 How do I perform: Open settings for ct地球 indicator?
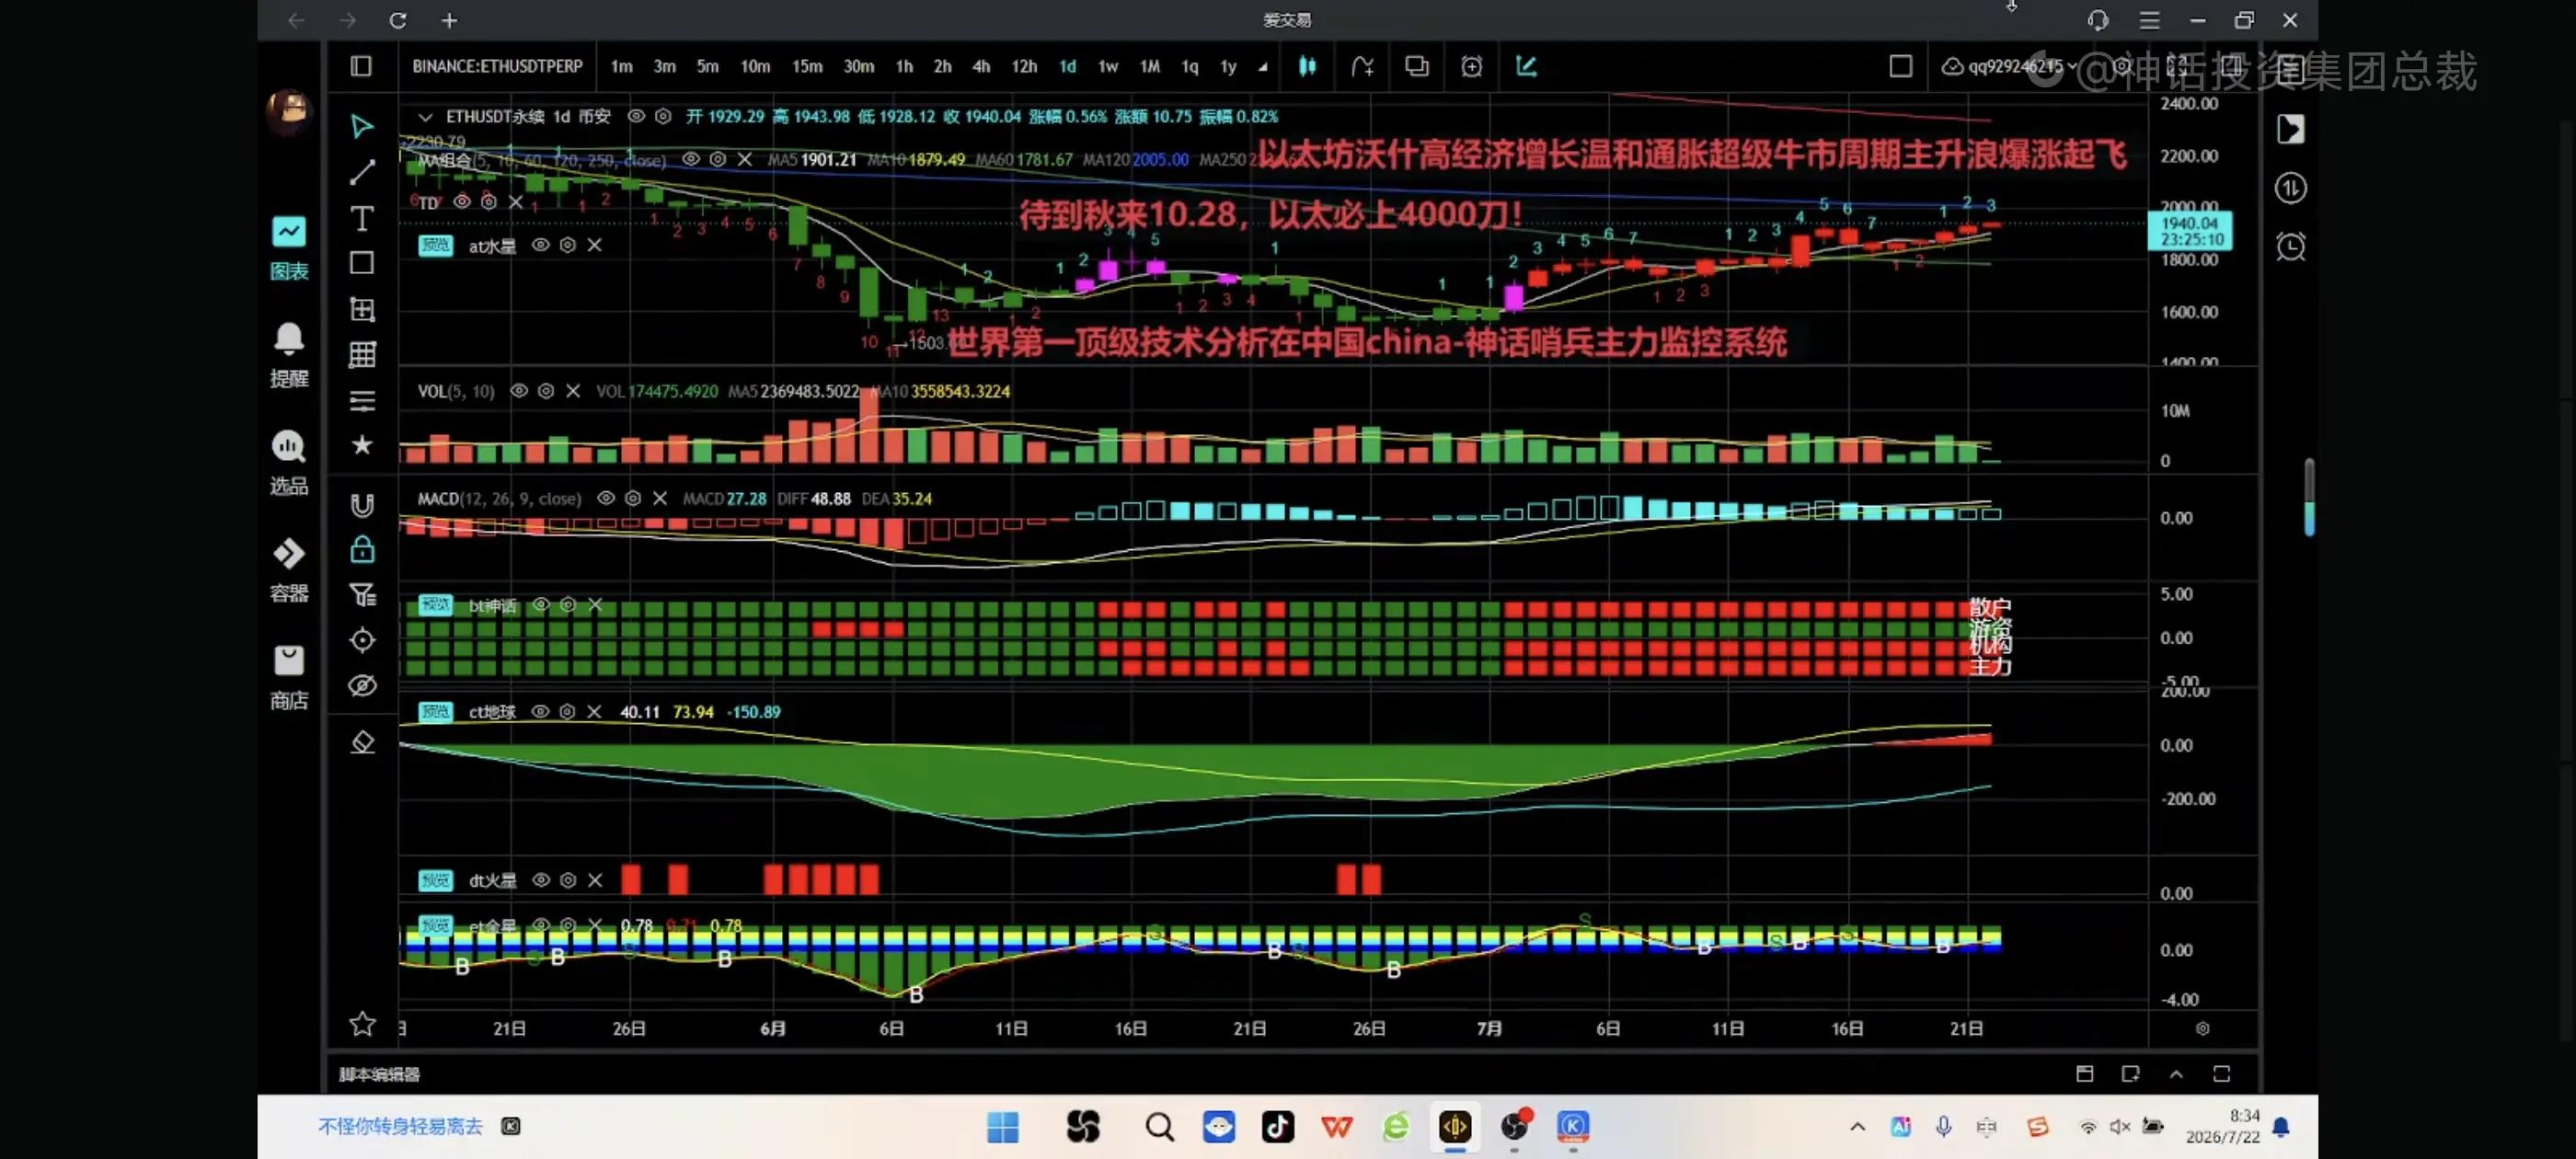[567, 712]
